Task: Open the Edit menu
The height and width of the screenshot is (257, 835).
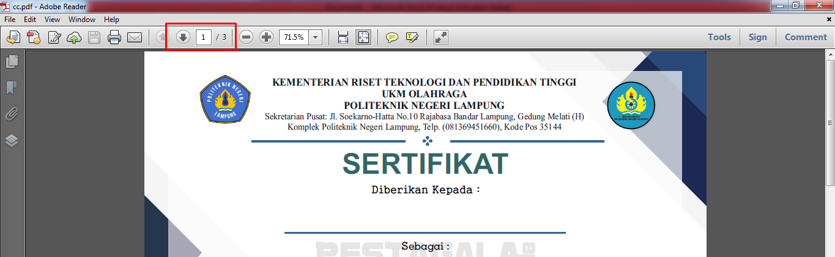Action: coord(30,20)
